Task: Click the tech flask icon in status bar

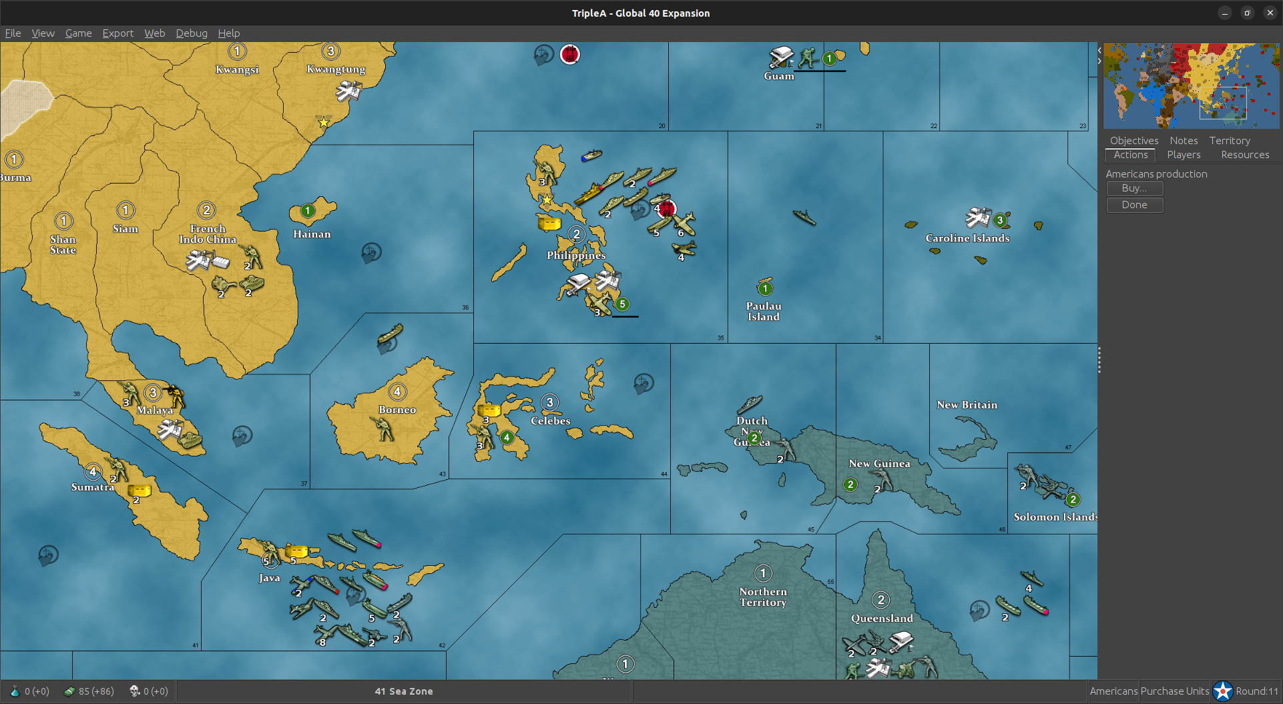Action: click(15, 691)
